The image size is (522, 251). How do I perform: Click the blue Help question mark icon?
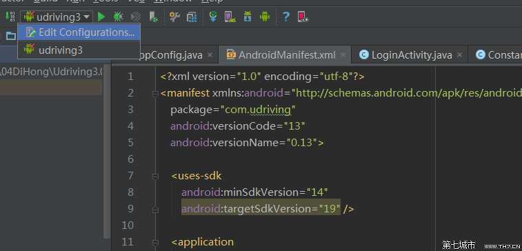pos(286,17)
